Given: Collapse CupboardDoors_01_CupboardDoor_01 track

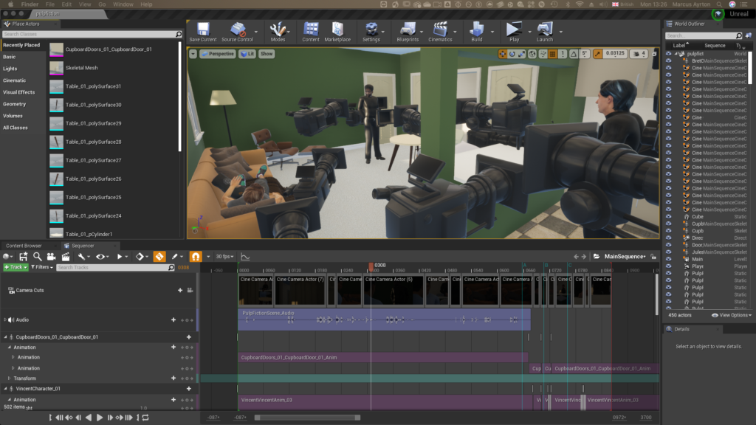Looking at the screenshot, I should 5,336.
